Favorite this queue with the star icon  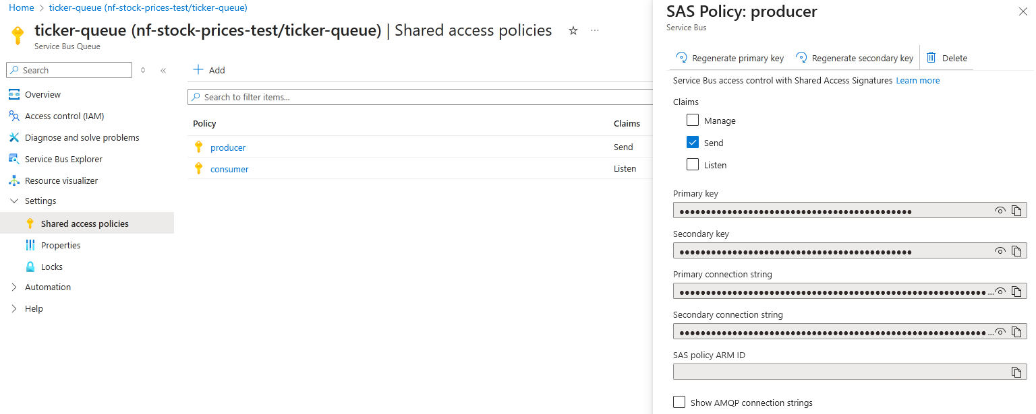[573, 31]
